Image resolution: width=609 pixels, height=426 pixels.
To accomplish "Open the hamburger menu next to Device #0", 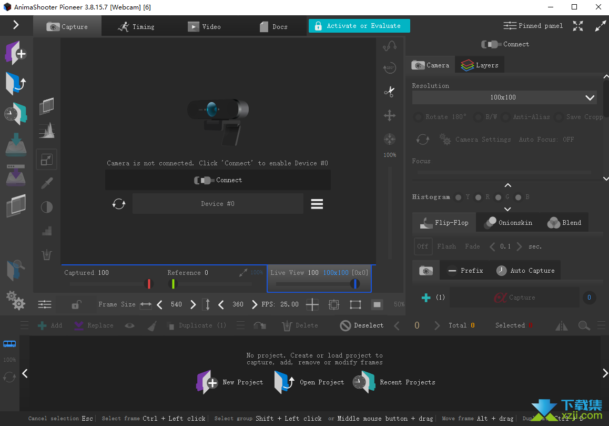I will click(317, 204).
